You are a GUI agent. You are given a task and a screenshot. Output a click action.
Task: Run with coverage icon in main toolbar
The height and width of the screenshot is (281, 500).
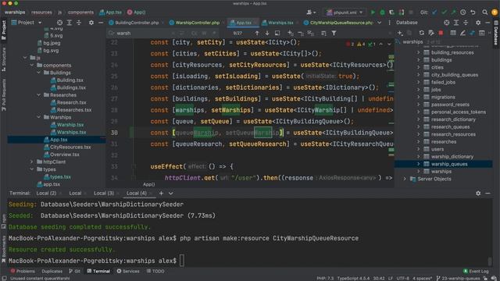(391, 12)
